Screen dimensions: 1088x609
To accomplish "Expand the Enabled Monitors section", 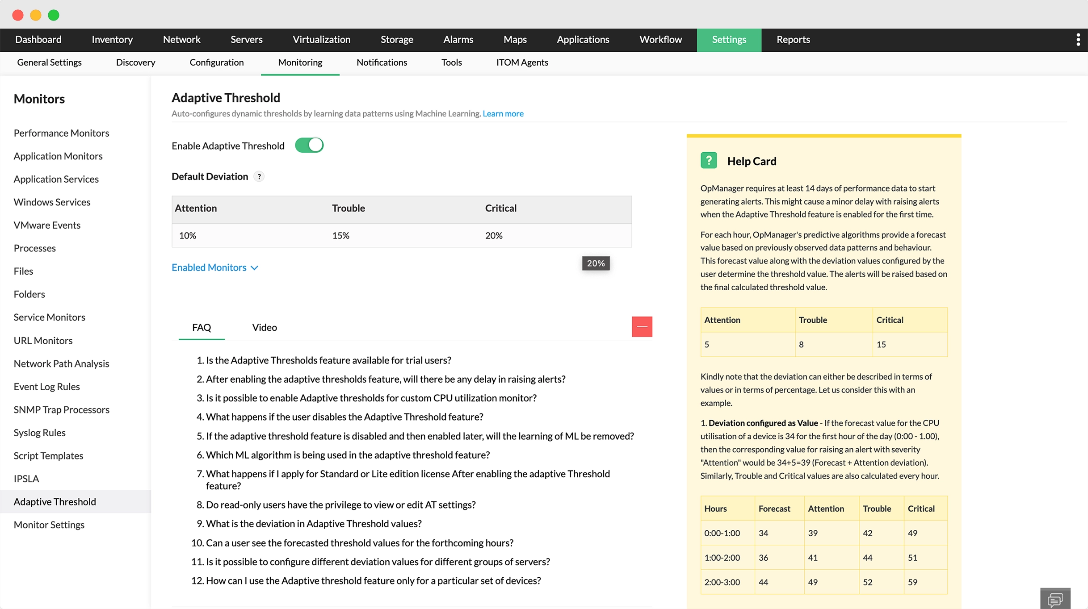I will [x=209, y=267].
